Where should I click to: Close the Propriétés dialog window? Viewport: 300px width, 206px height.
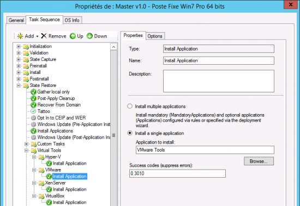point(291,4)
